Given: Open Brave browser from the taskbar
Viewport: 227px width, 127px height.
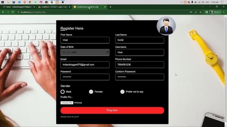Looking at the screenshot, I should coord(25,2).
